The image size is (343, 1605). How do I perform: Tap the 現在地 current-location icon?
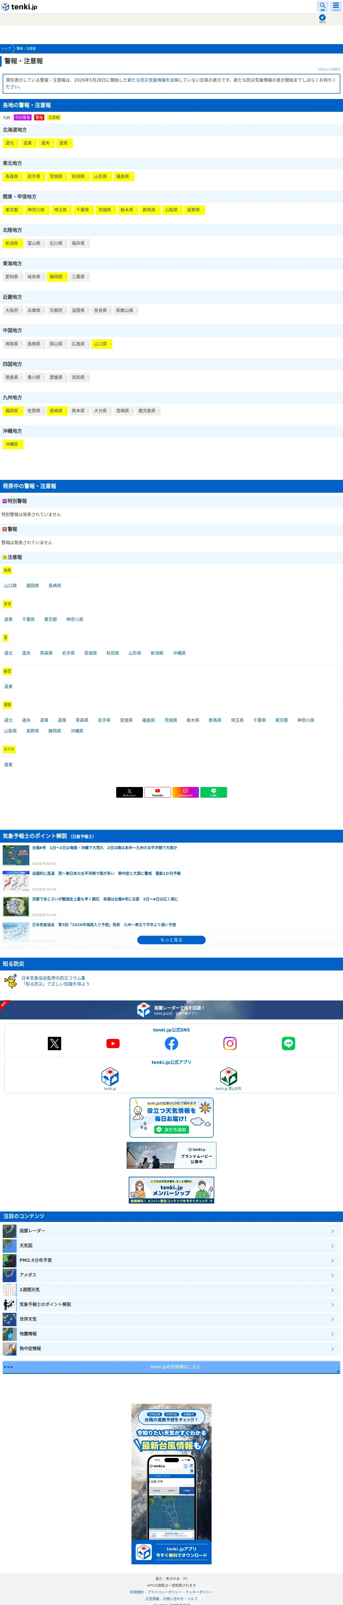coord(322,19)
